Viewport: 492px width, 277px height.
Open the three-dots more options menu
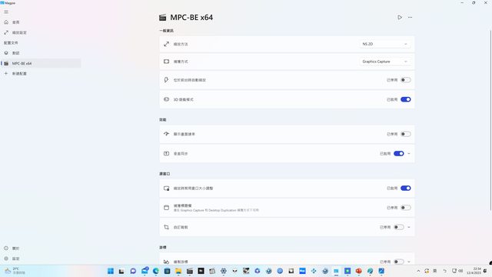[x=410, y=17]
